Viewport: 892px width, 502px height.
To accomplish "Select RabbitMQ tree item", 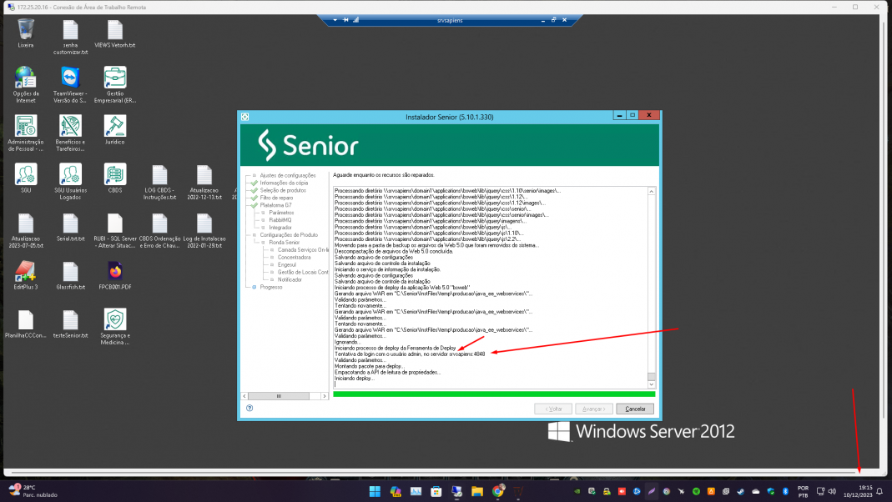I will click(x=280, y=220).
